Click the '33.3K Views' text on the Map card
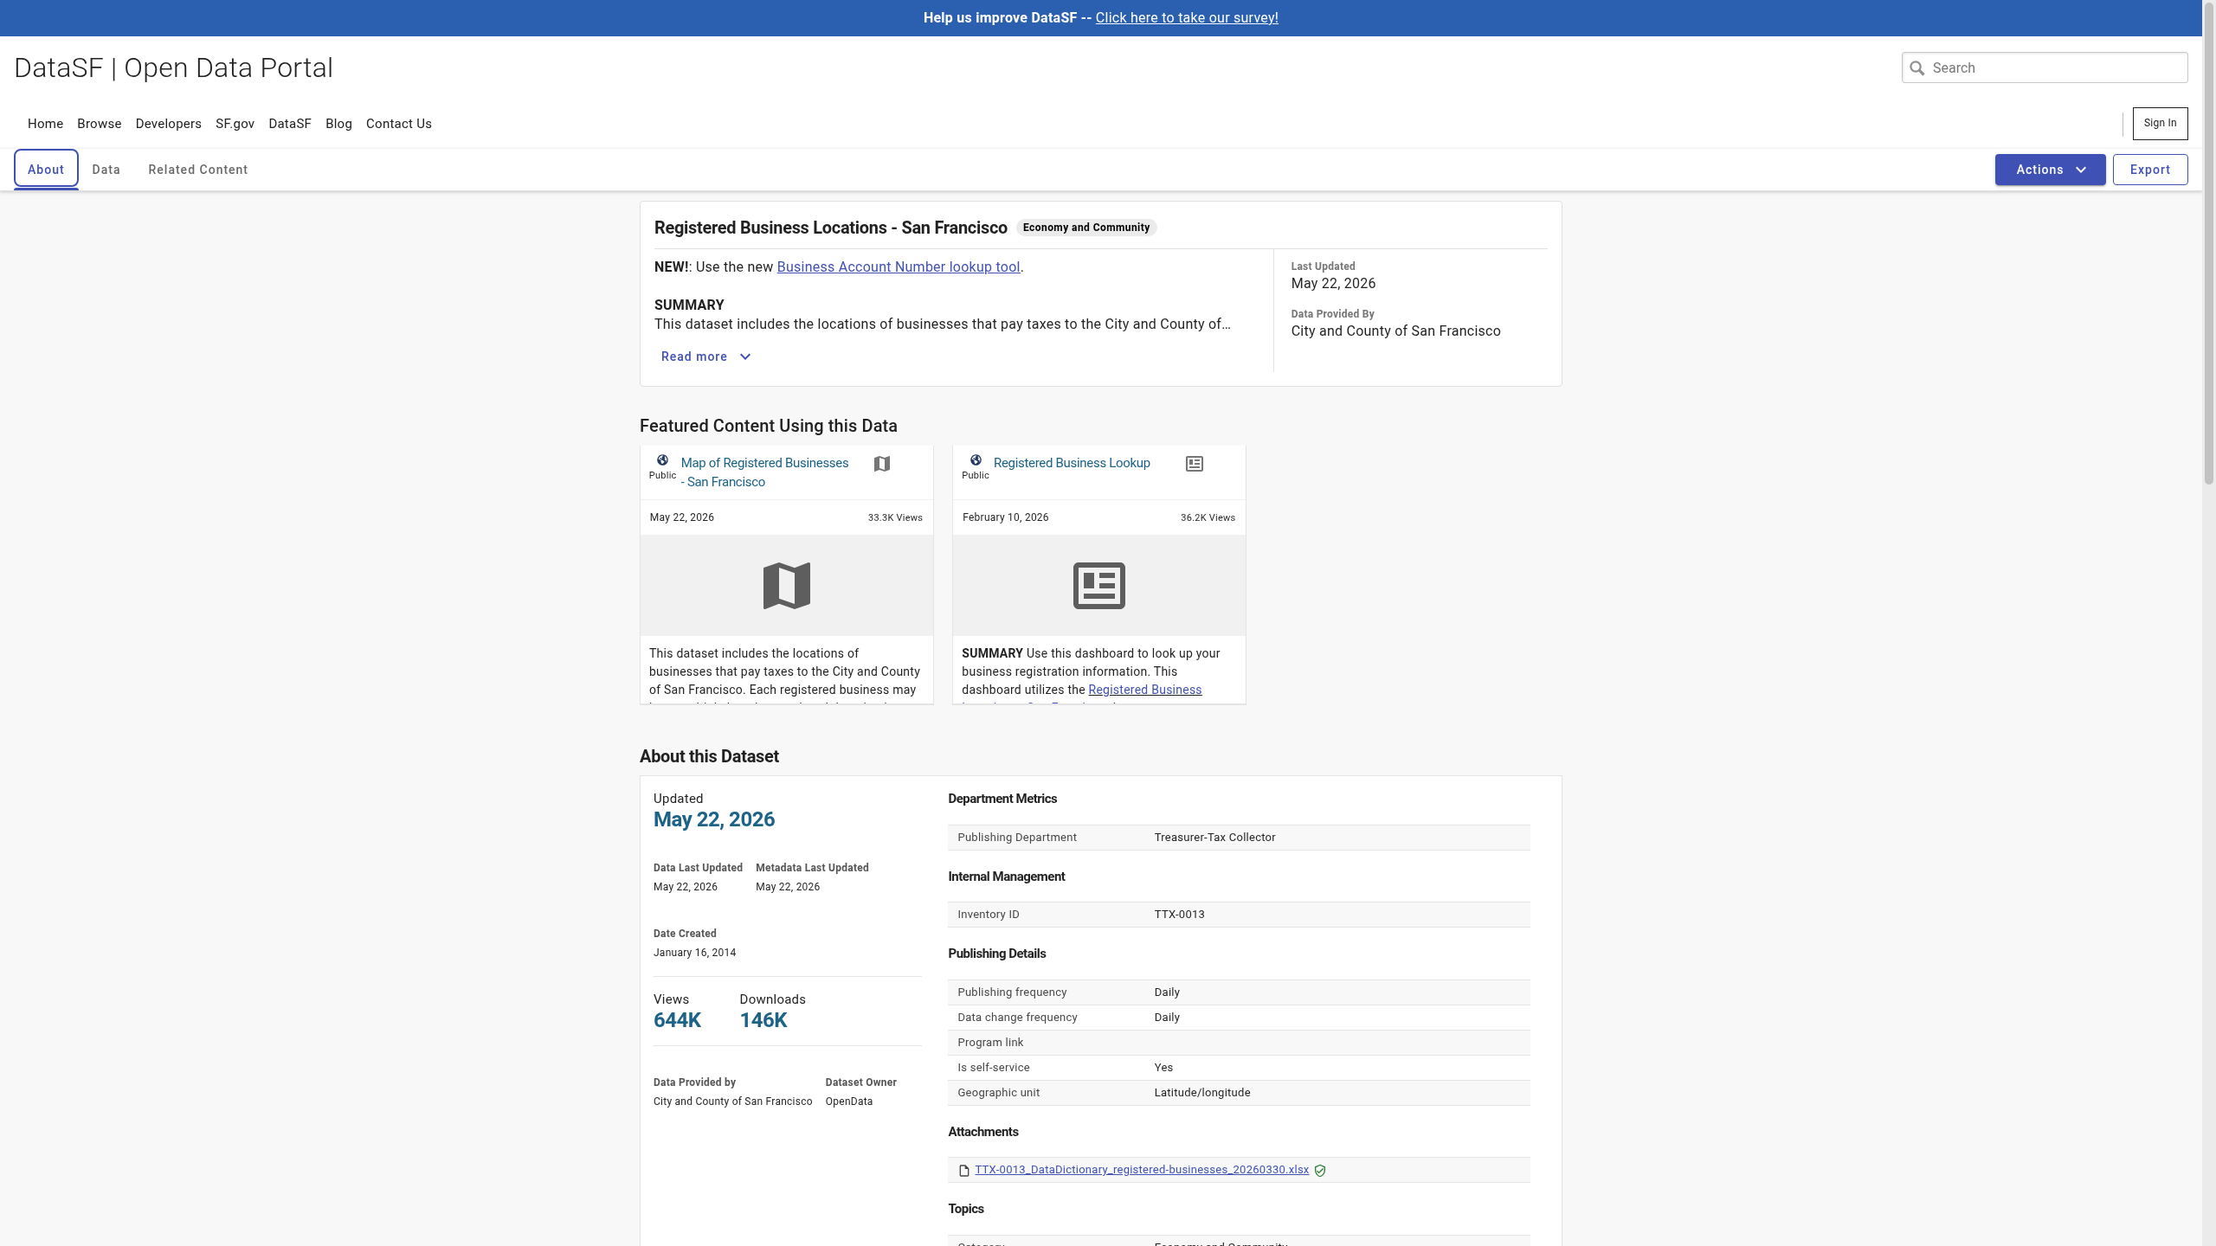 (x=895, y=517)
